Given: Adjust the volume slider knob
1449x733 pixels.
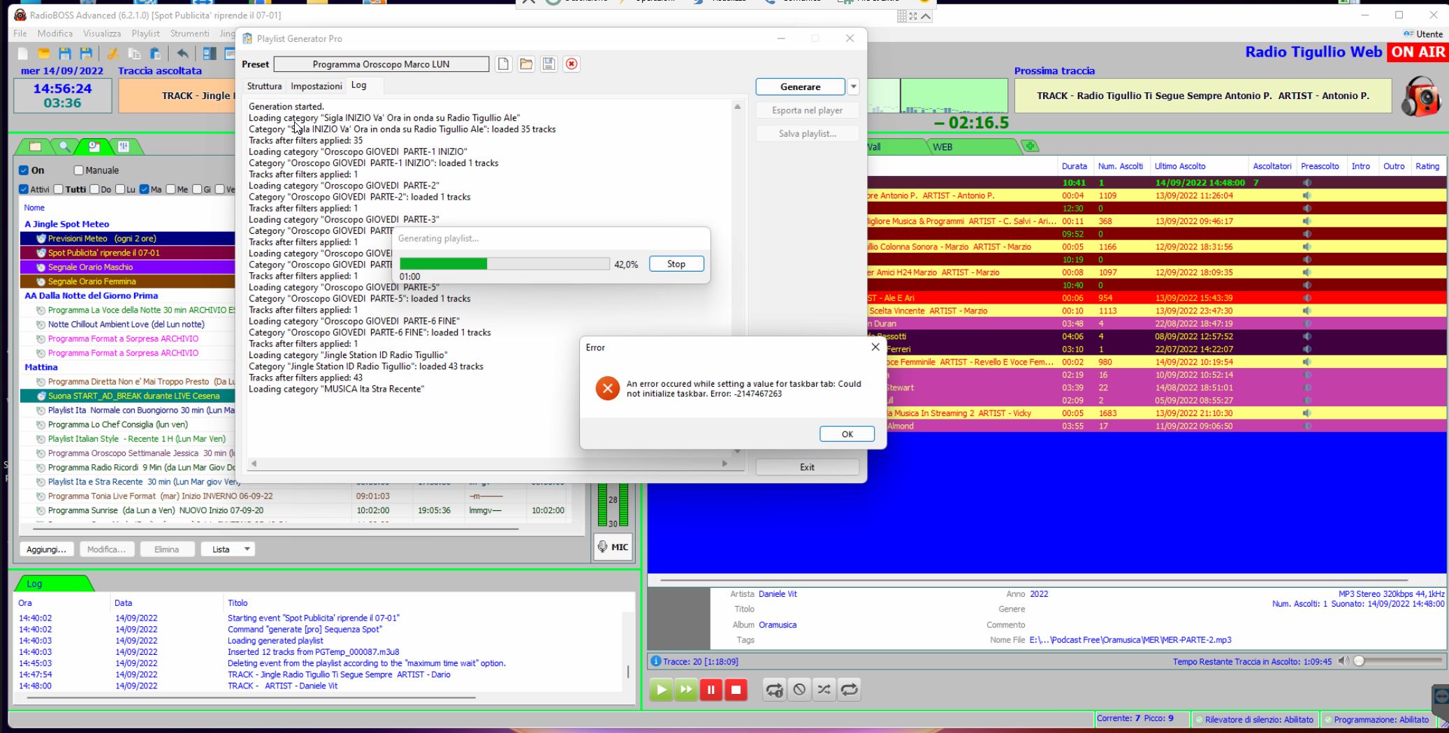Looking at the screenshot, I should 1359,661.
